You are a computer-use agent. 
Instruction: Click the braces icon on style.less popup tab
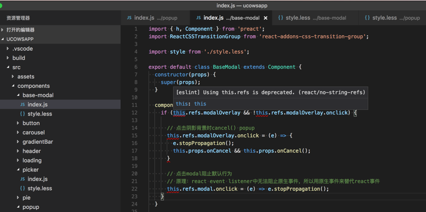tap(367, 18)
